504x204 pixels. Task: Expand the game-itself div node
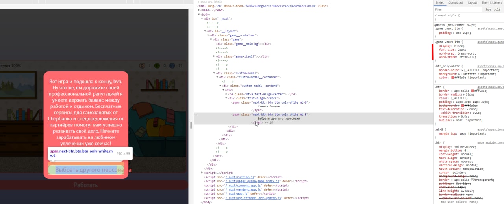click(x=215, y=56)
